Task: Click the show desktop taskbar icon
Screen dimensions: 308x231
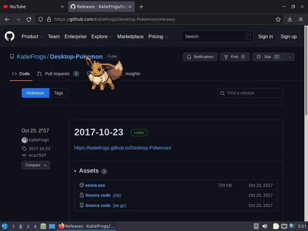Action: pyautogui.click(x=52, y=226)
